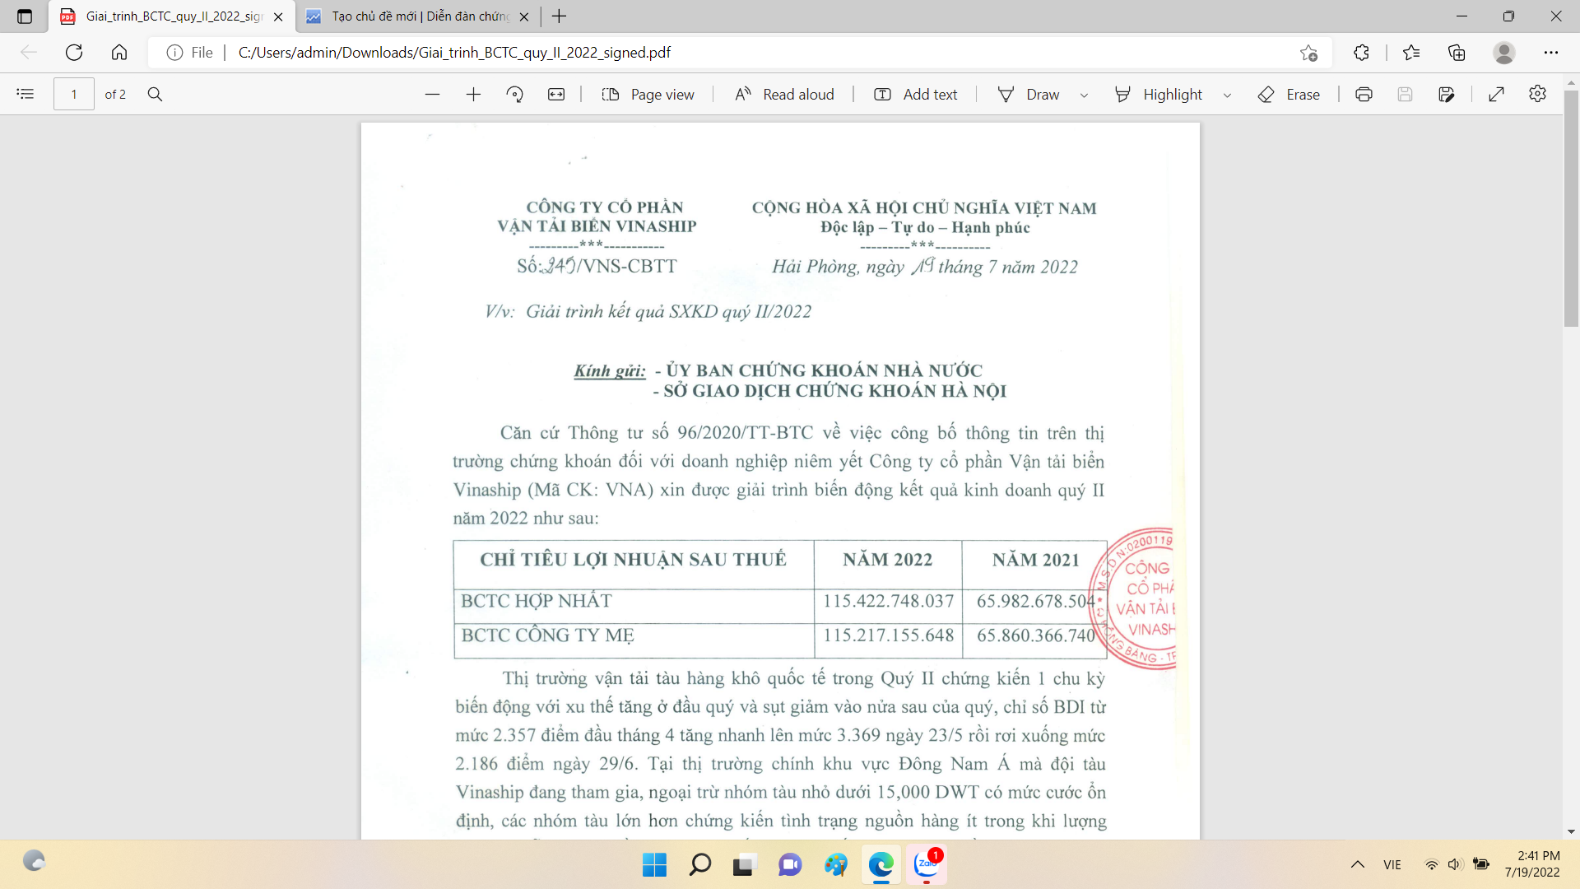This screenshot has height=889, width=1580.
Task: Show hidden system tray icons
Action: (1358, 864)
